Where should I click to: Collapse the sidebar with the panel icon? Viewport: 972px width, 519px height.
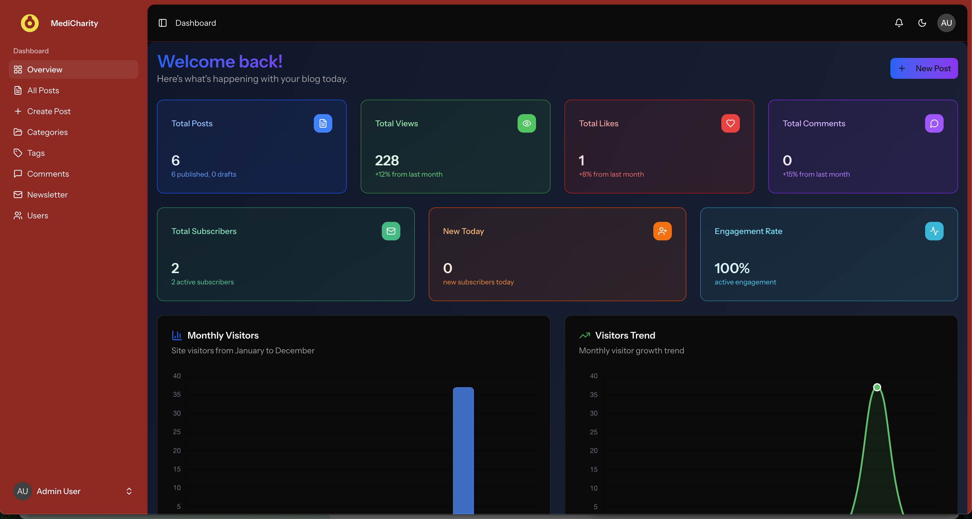[x=163, y=23]
